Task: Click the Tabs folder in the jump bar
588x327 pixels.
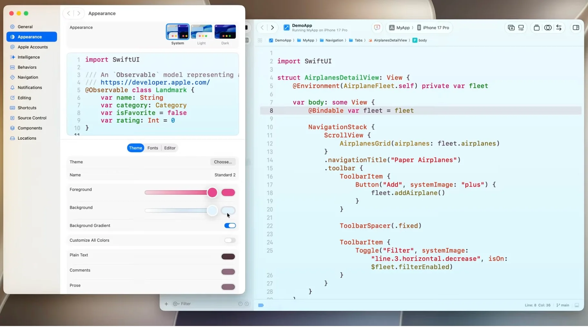Action: (x=356, y=40)
